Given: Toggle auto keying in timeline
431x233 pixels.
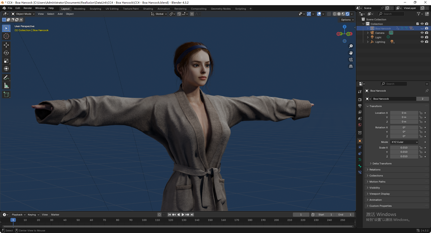Looking at the screenshot, I should tap(159, 215).
